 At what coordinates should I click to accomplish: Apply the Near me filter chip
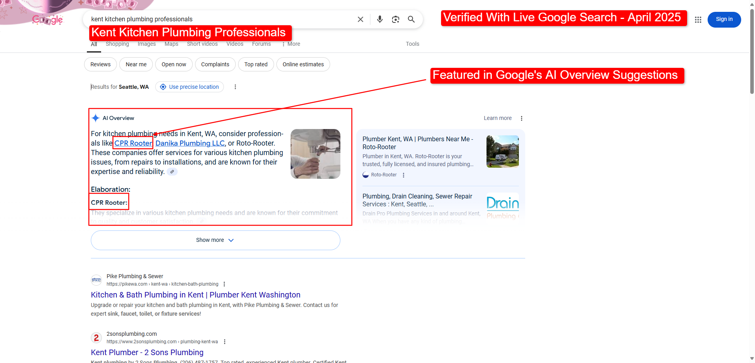point(136,64)
